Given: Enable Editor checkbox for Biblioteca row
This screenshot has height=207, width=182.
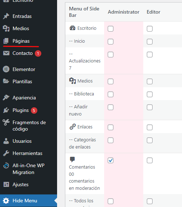Looking at the screenshot, I should coord(150,94).
